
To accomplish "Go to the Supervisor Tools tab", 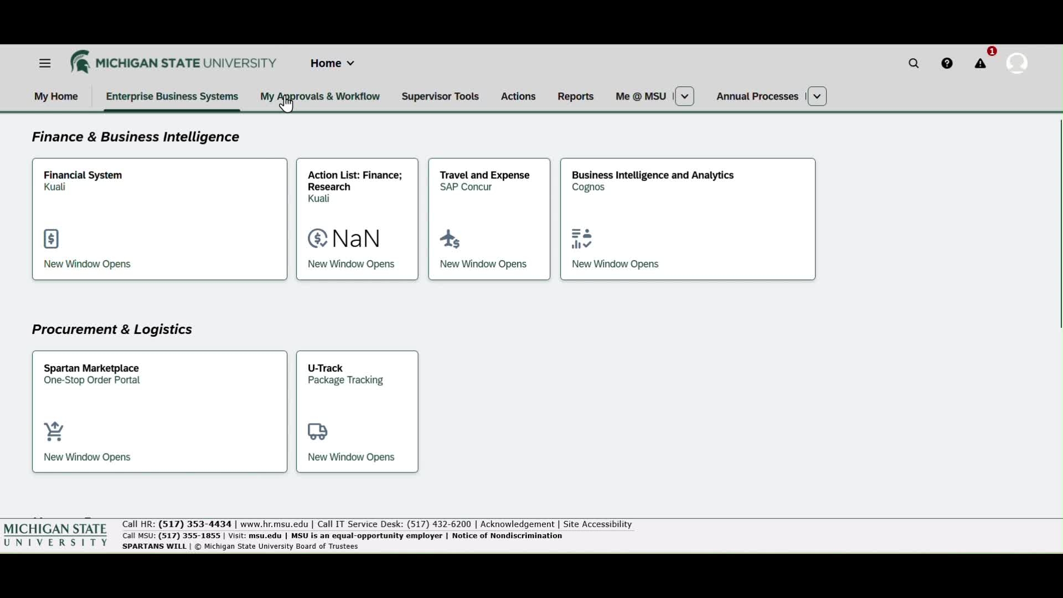I will point(440,97).
